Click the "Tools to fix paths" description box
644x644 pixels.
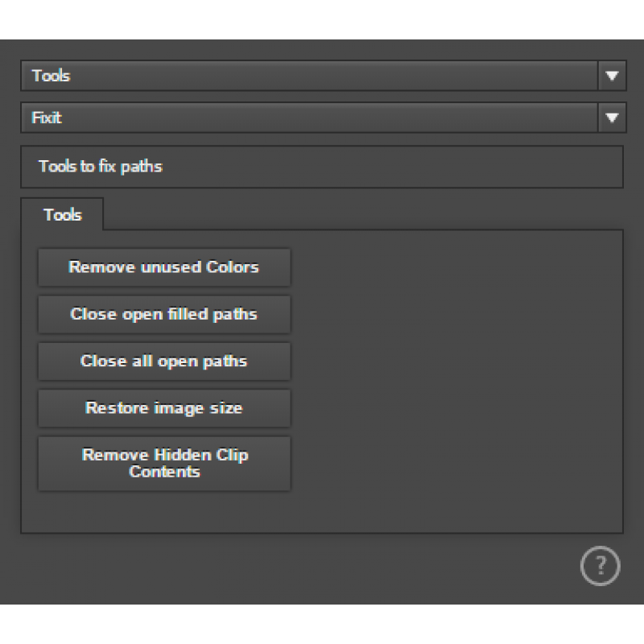coord(322,167)
